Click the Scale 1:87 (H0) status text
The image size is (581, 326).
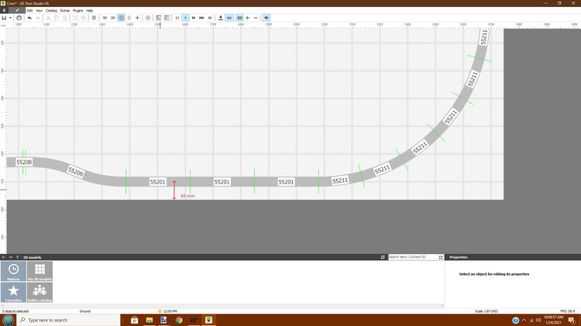click(486, 311)
